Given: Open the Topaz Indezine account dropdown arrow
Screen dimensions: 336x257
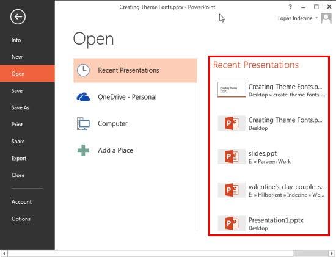Looking at the screenshot, I should tap(316, 18).
